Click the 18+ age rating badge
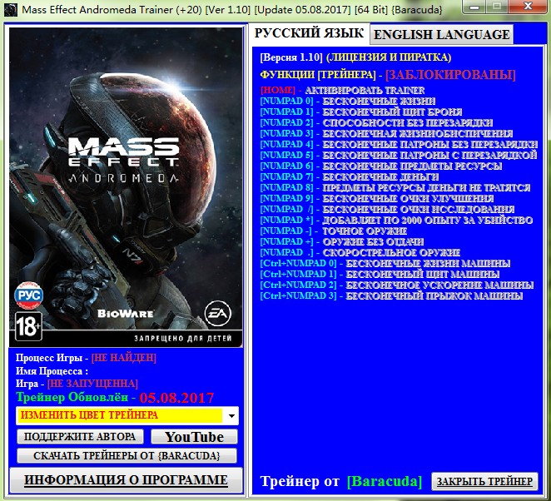Viewport: 551px width, 501px height. point(27,326)
